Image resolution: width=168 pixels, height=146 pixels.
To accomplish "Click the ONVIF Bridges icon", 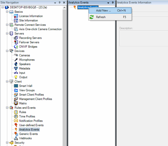I will point(16,47).
